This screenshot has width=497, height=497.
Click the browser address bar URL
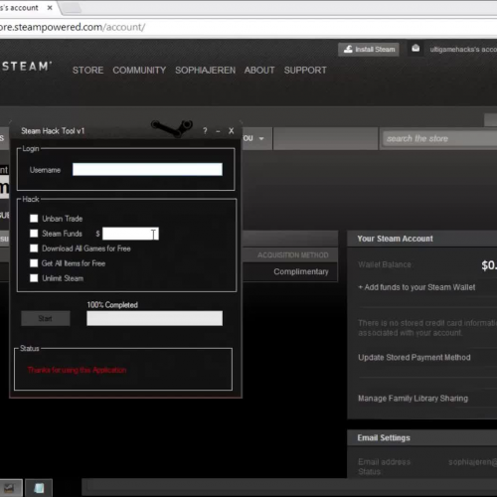73,27
